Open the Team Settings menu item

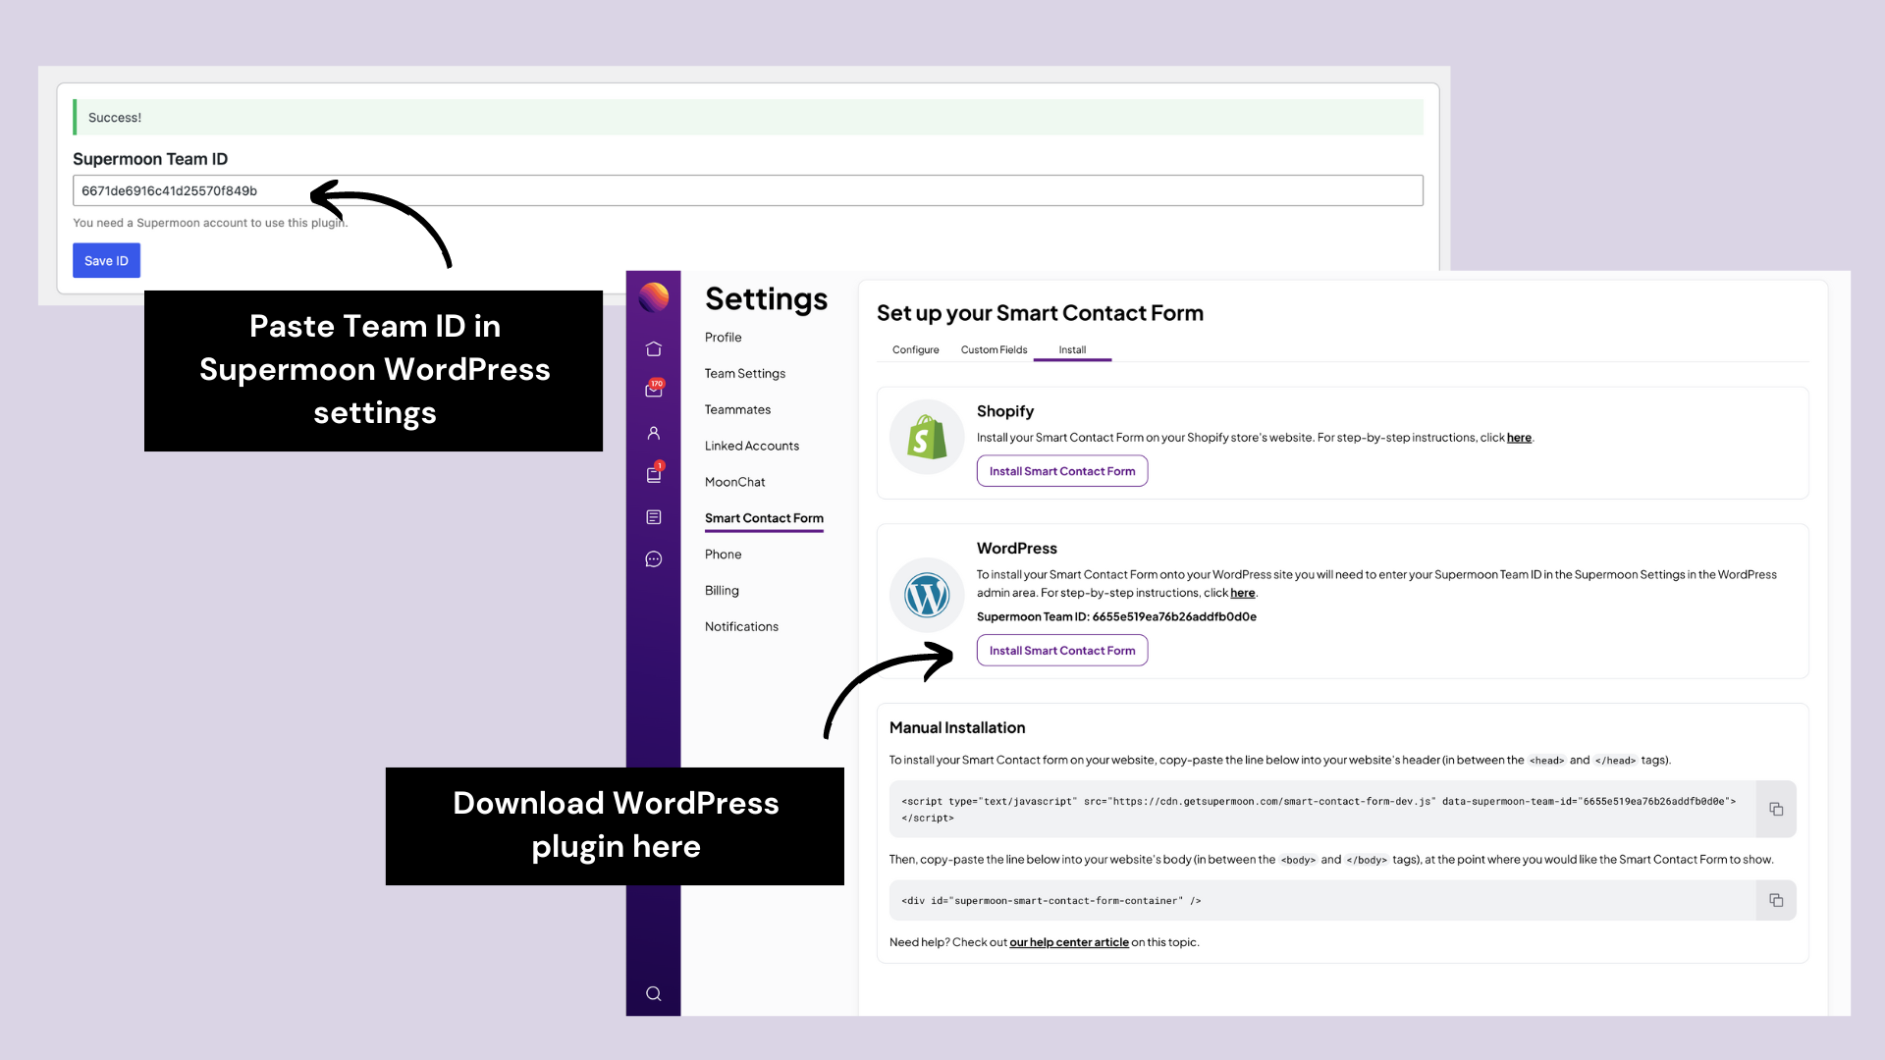[744, 373]
